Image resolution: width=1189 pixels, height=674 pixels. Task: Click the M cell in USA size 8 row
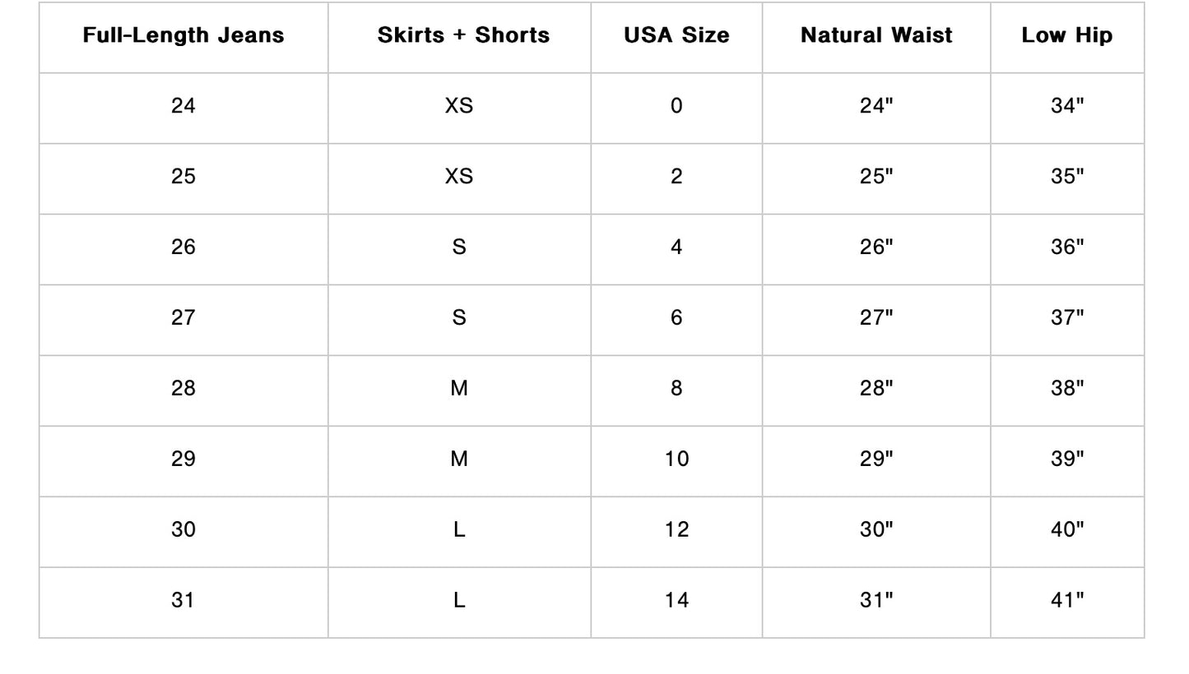(x=459, y=389)
